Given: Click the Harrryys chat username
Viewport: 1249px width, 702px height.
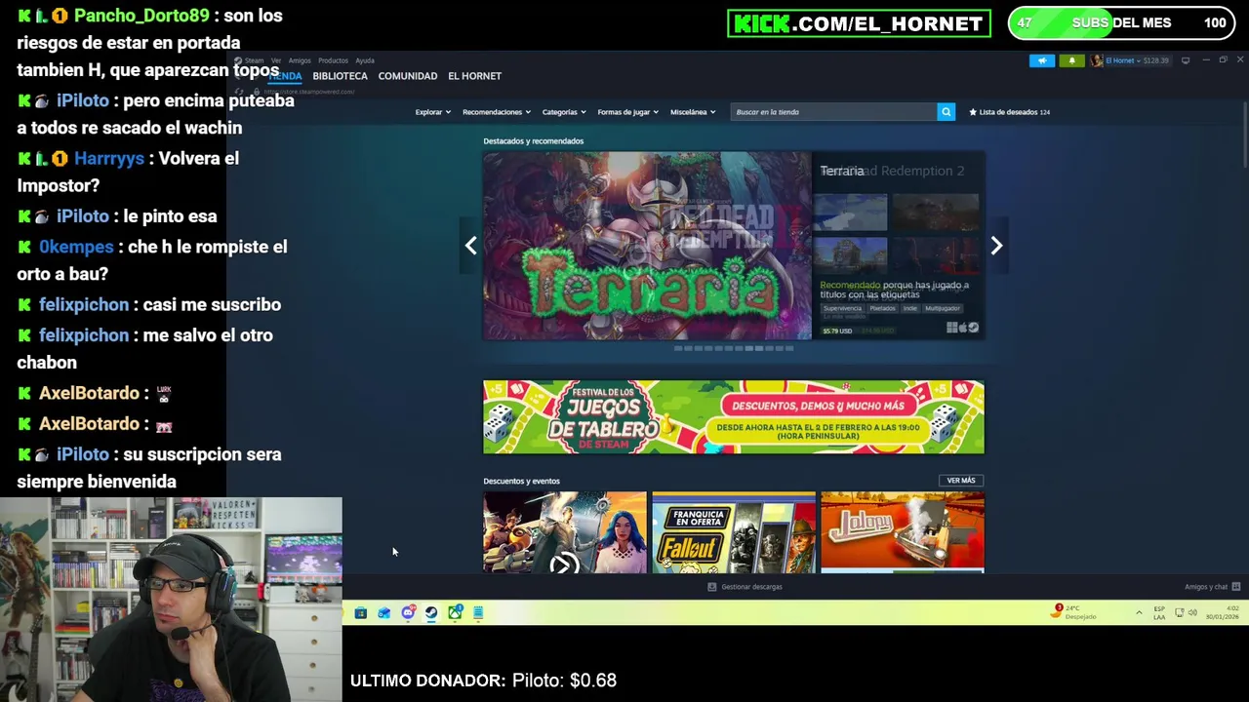Looking at the screenshot, I should pos(109,158).
